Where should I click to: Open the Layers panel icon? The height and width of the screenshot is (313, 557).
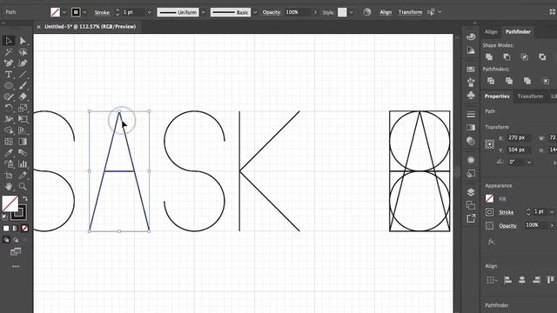coord(471,192)
